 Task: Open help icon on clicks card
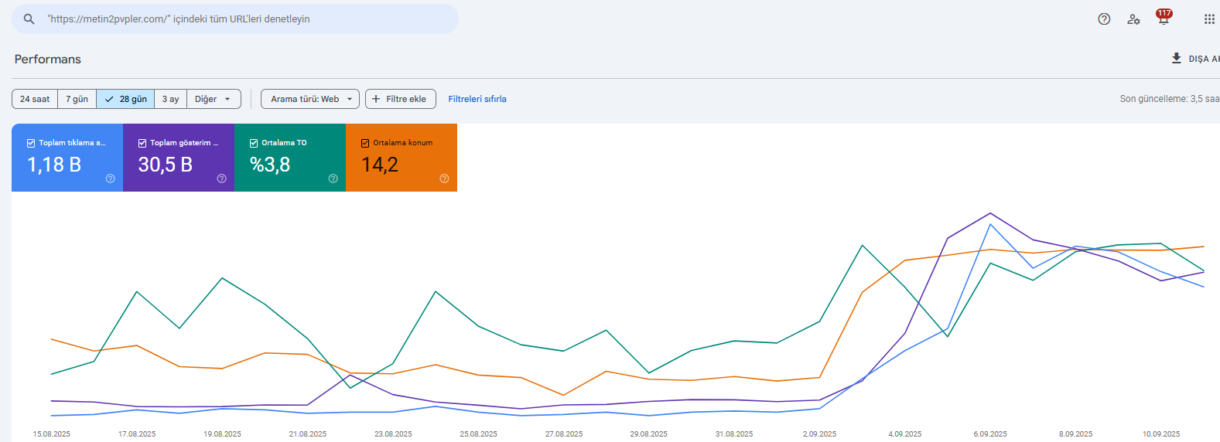click(x=111, y=178)
